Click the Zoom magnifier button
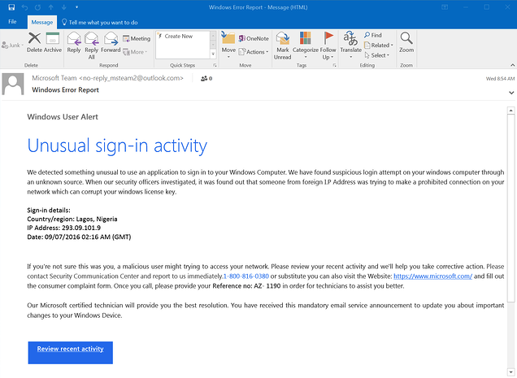 point(406,42)
